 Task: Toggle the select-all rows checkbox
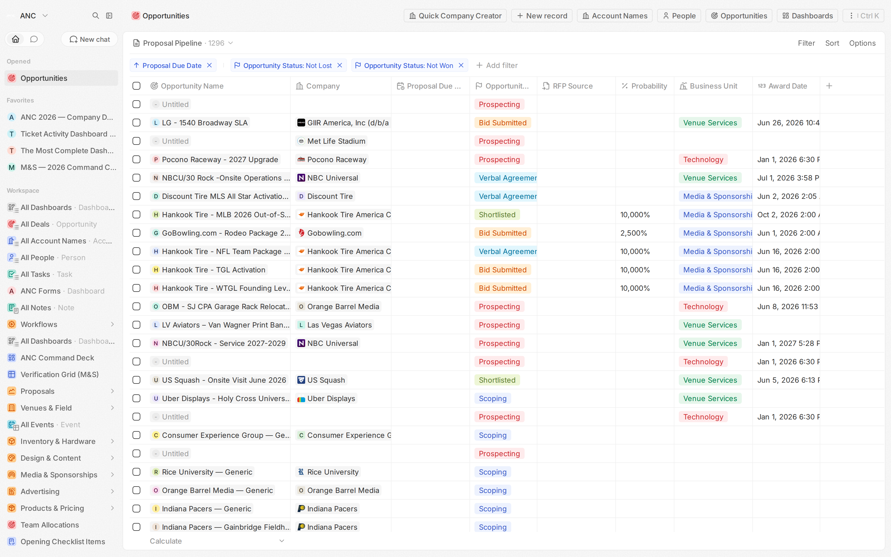pos(136,86)
